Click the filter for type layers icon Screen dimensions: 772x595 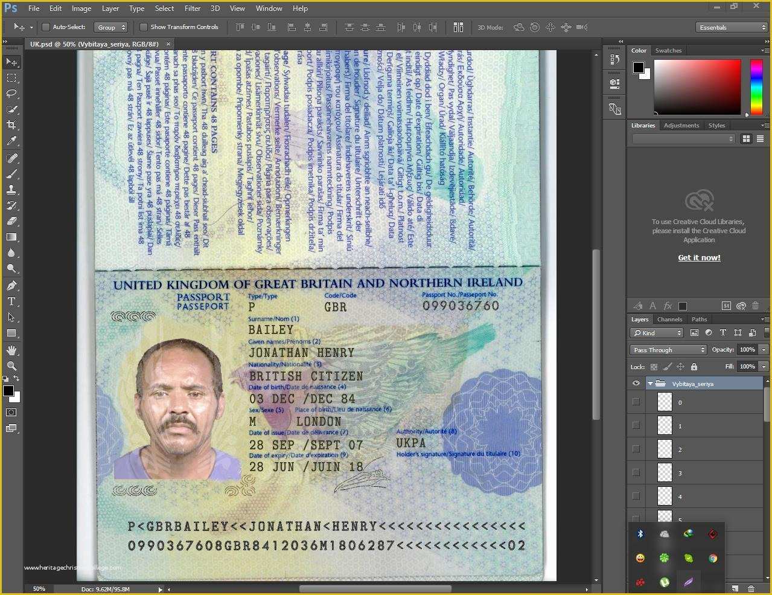pos(723,333)
